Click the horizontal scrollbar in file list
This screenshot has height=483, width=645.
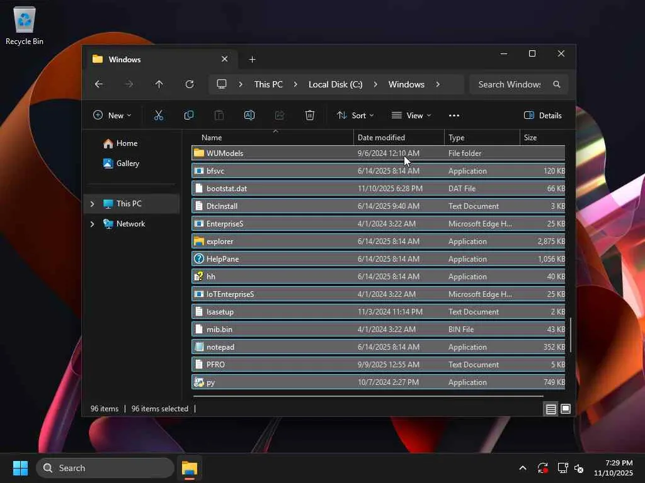[x=368, y=396]
